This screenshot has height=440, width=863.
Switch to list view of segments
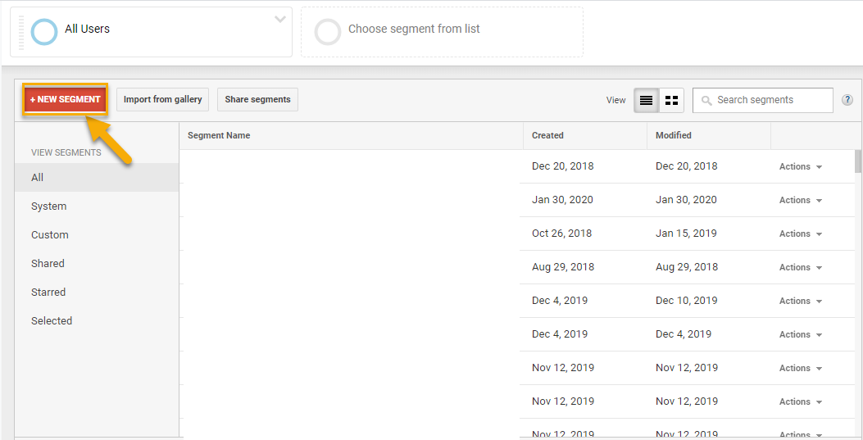tap(647, 100)
